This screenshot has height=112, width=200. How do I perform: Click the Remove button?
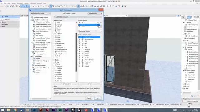(90, 84)
